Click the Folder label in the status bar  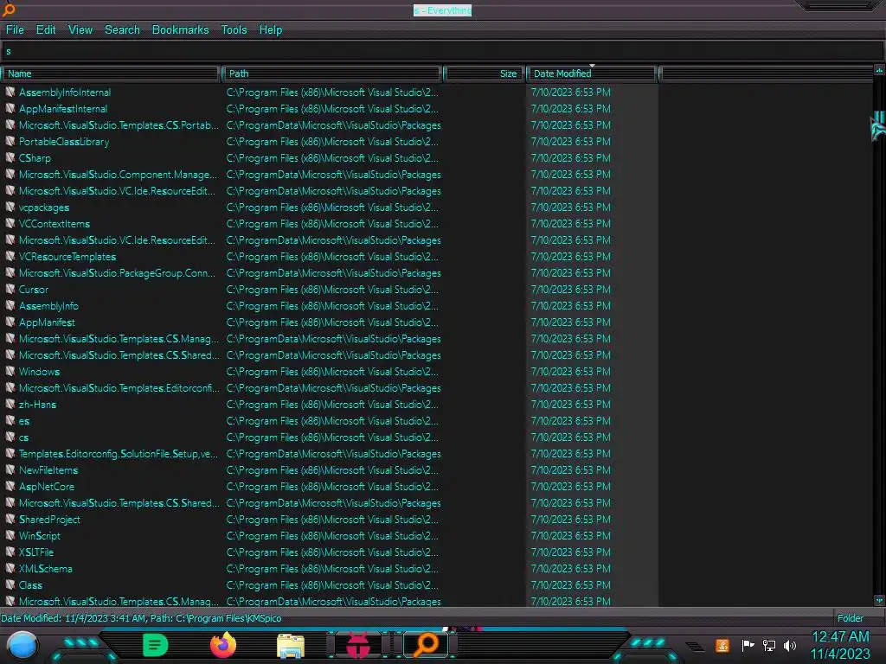coord(850,617)
